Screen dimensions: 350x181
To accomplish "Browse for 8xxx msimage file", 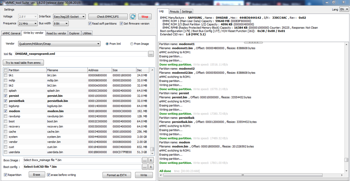I will tap(145, 160).
